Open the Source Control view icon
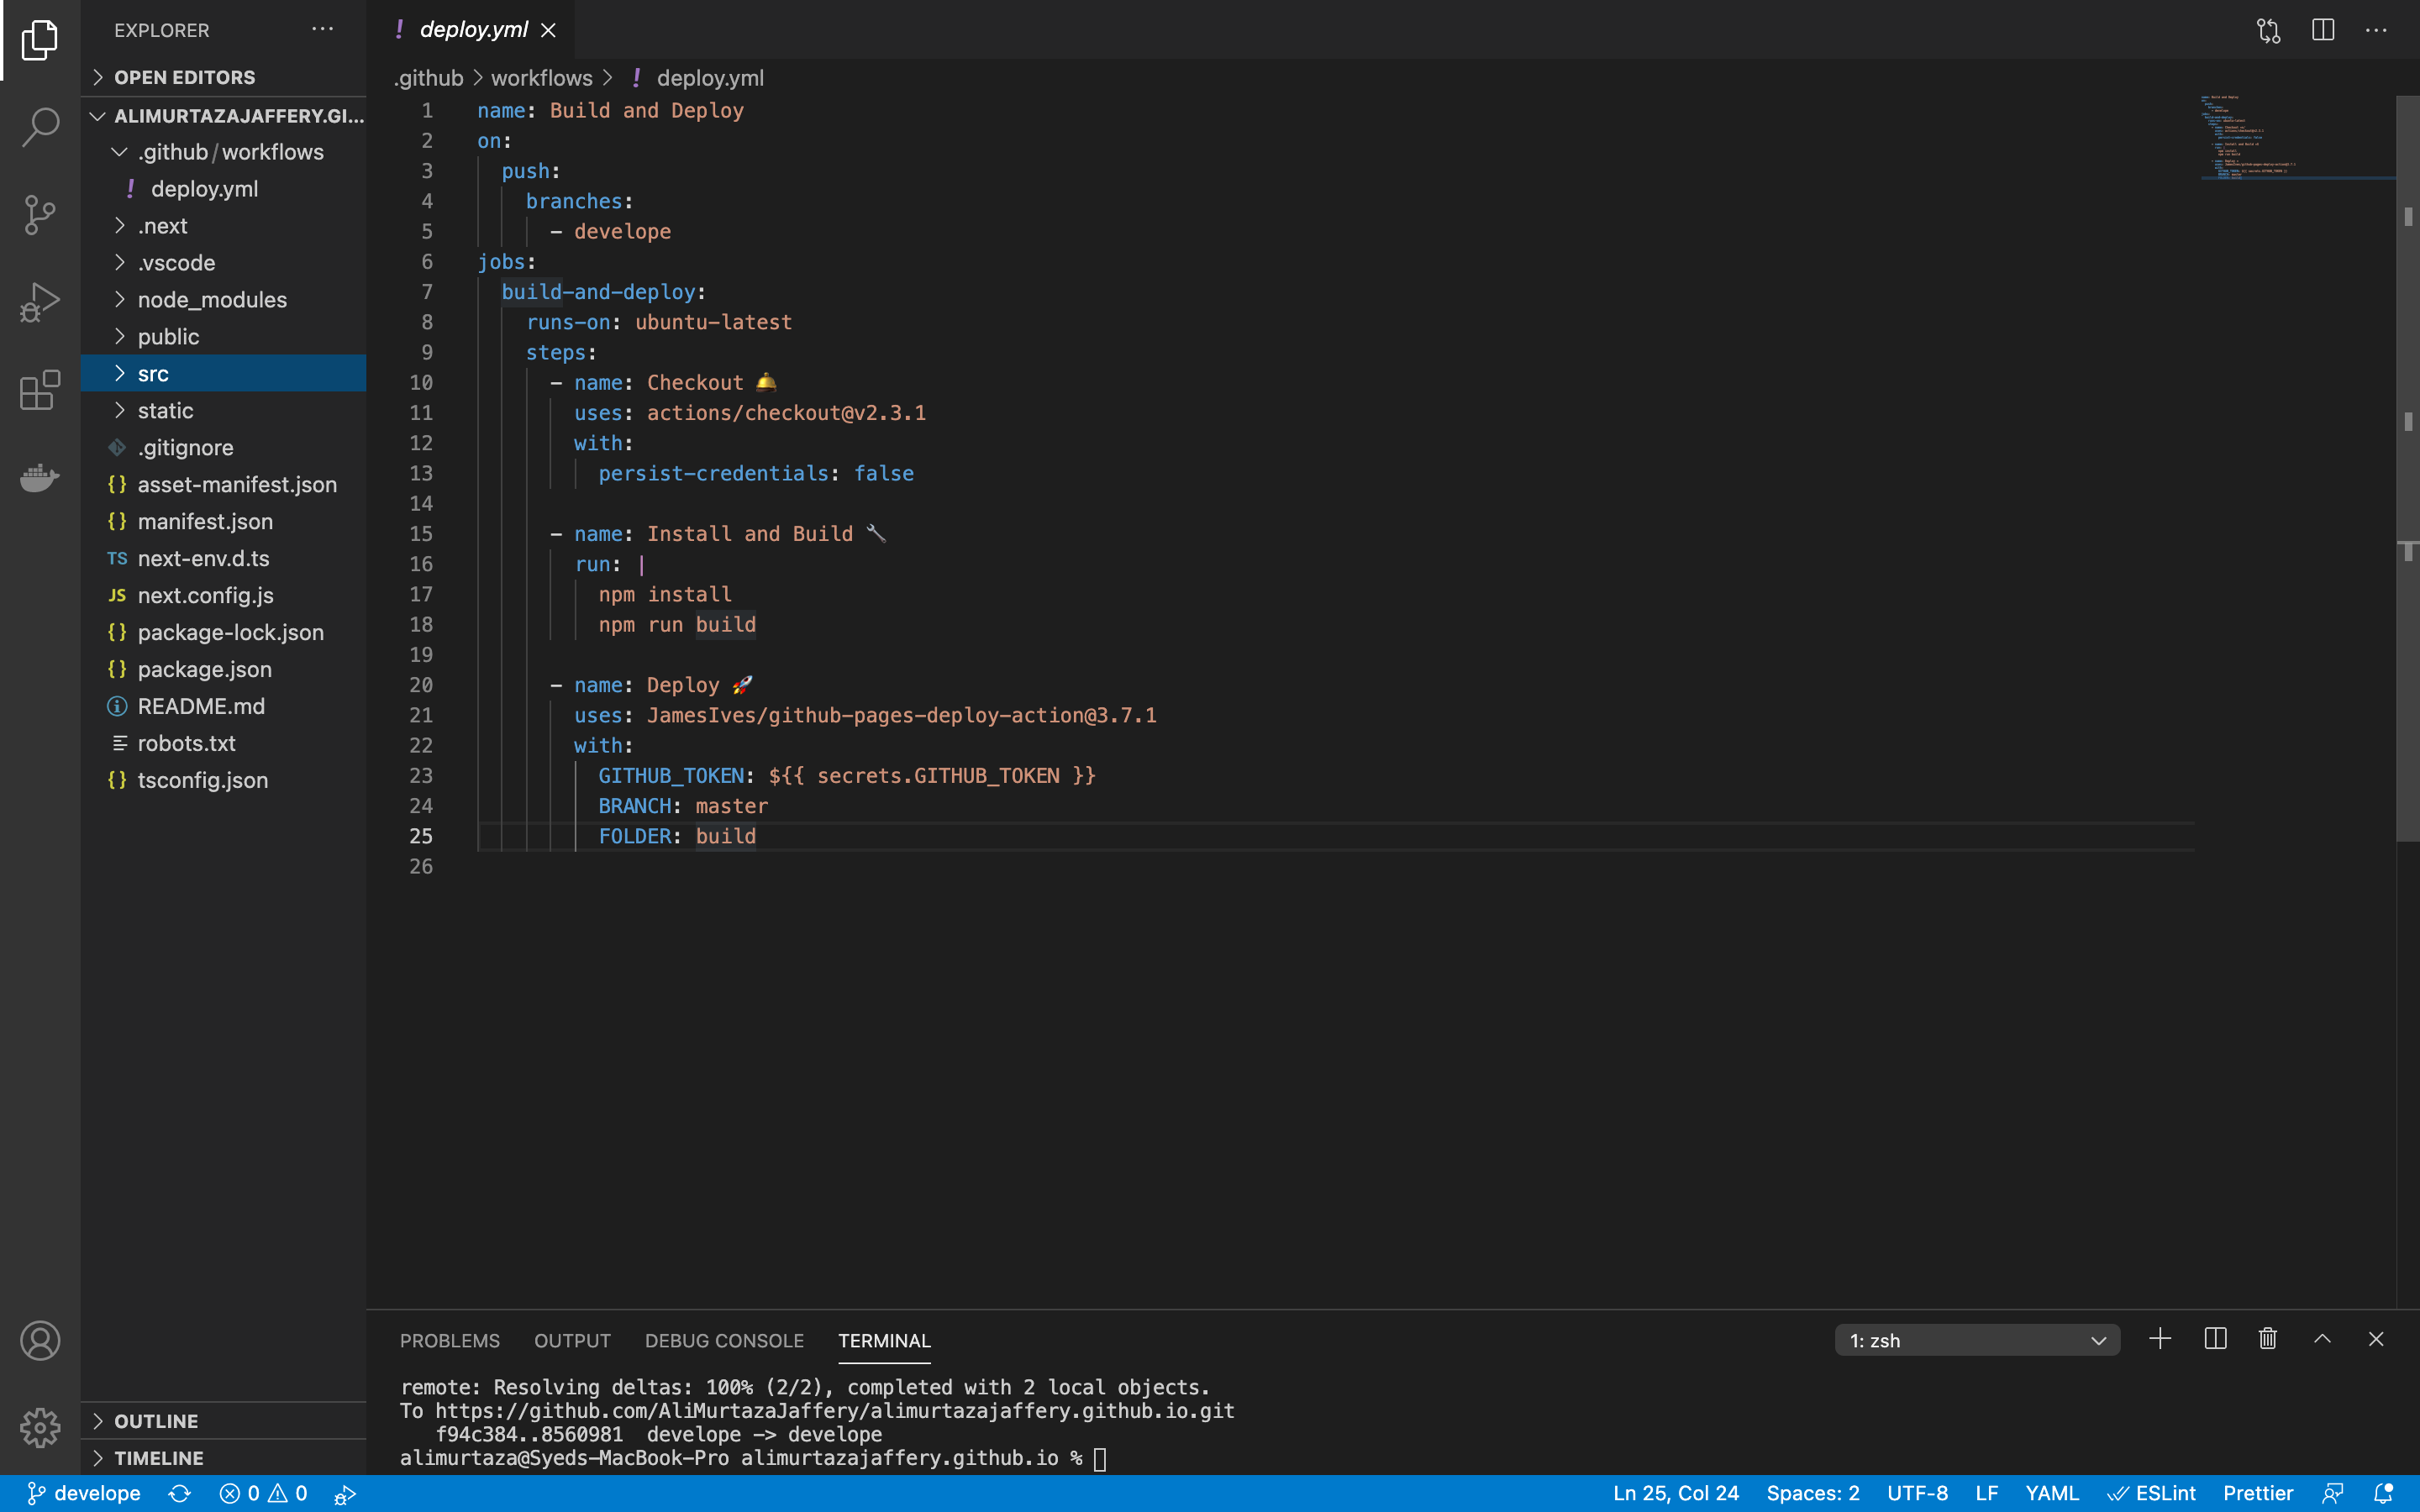This screenshot has width=2420, height=1512. (40, 214)
